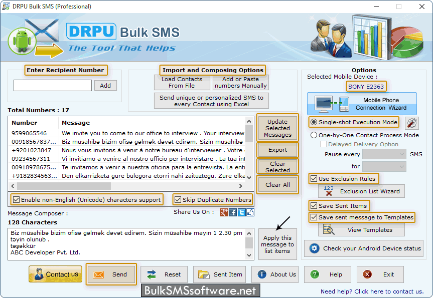Image resolution: width=433 pixels, height=298 pixels.
Task: Select One-by-One Contact Process Mode
Action: click(x=314, y=135)
